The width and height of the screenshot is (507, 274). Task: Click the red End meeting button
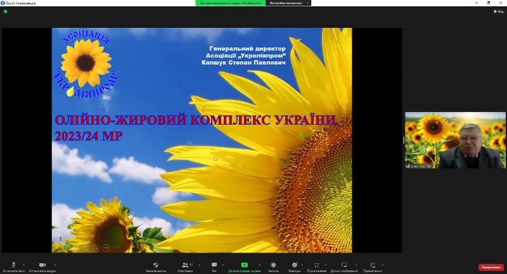click(x=491, y=267)
